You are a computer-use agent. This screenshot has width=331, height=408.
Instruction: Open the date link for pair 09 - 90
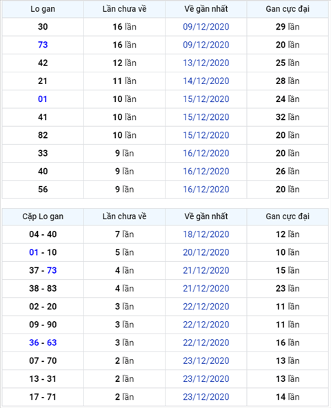(x=206, y=325)
